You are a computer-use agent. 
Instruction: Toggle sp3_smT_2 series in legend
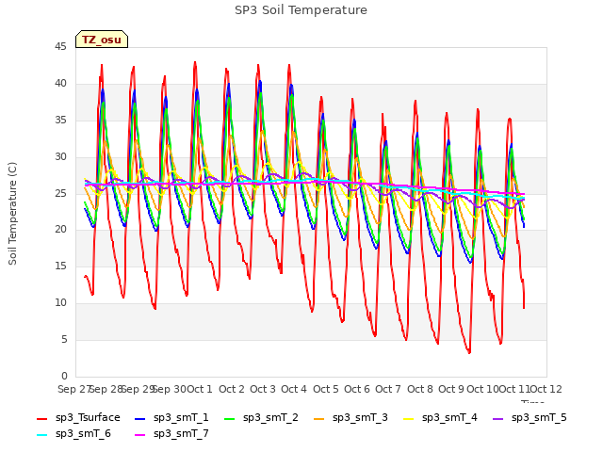[261, 418]
